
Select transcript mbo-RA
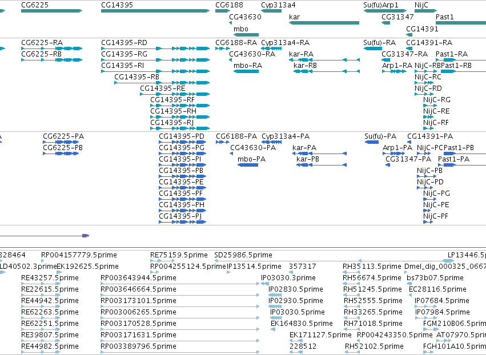coord(248,66)
